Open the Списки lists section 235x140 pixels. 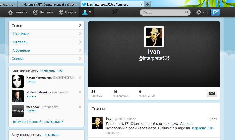47,59
